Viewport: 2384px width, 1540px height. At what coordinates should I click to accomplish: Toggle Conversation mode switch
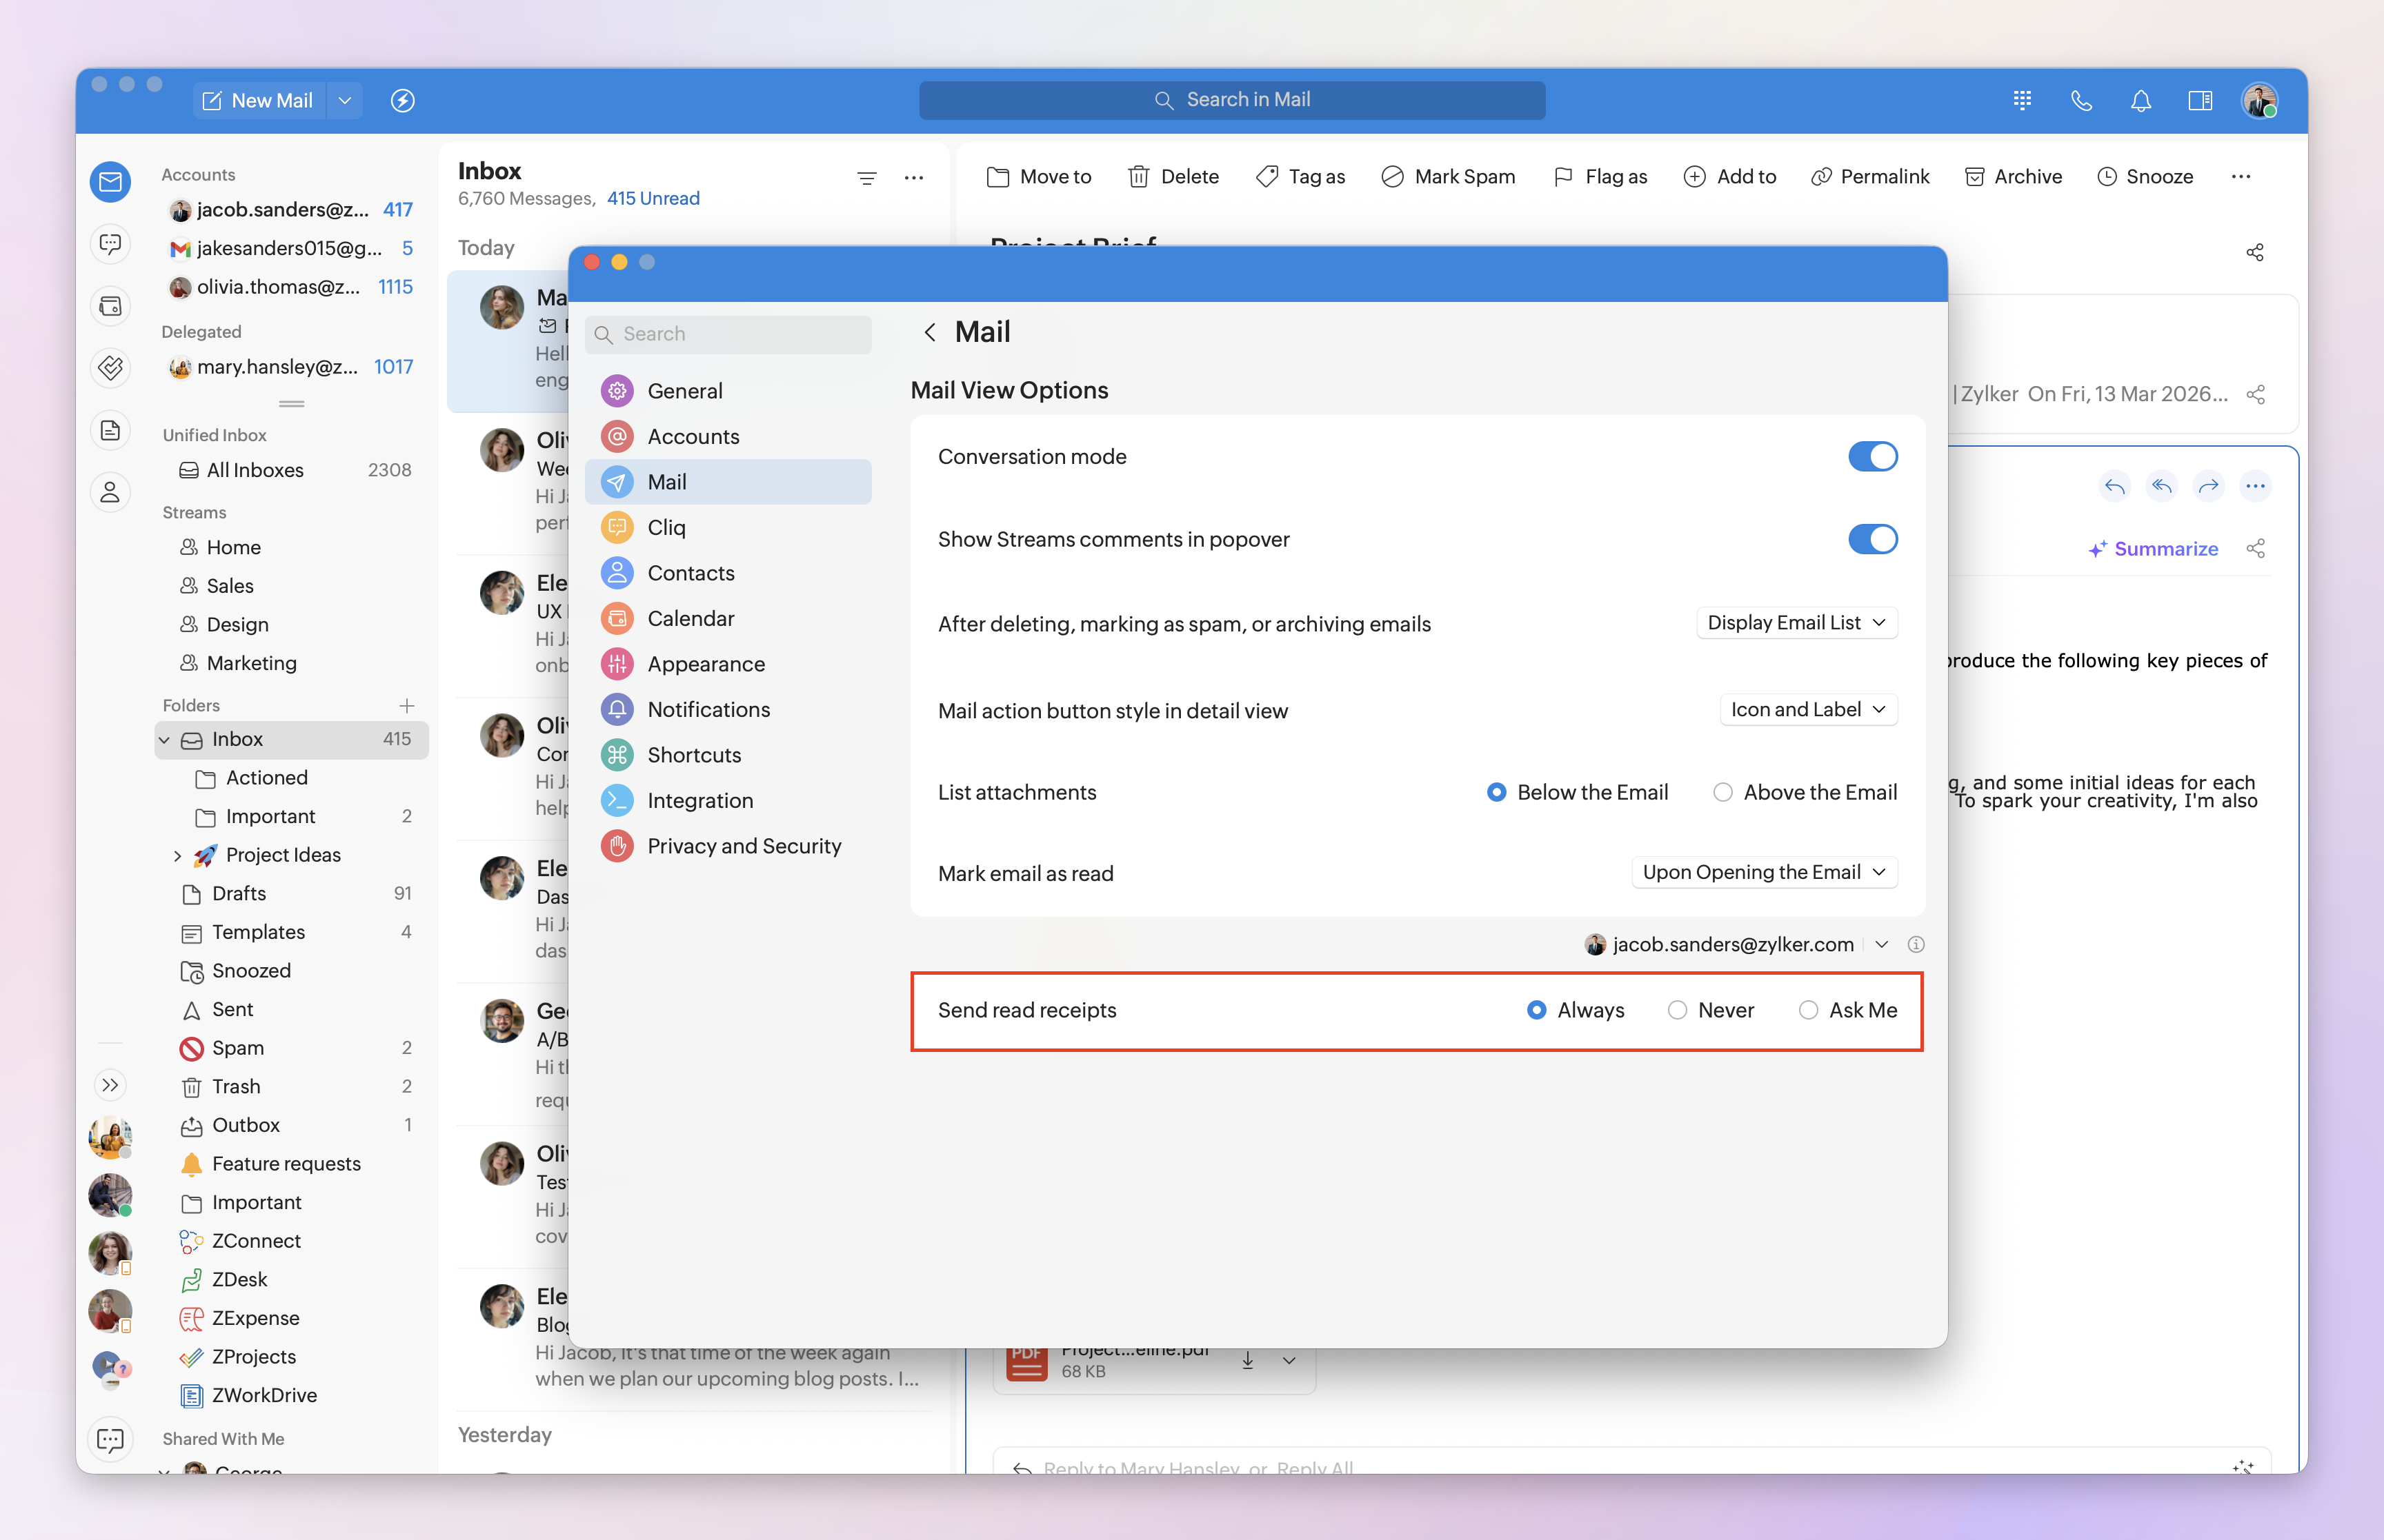pos(1871,457)
